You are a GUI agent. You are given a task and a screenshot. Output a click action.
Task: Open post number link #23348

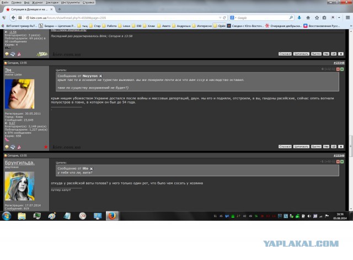tap(339, 63)
